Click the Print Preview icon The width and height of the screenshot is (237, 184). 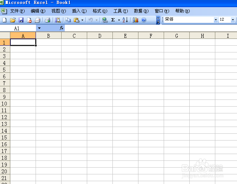37,20
